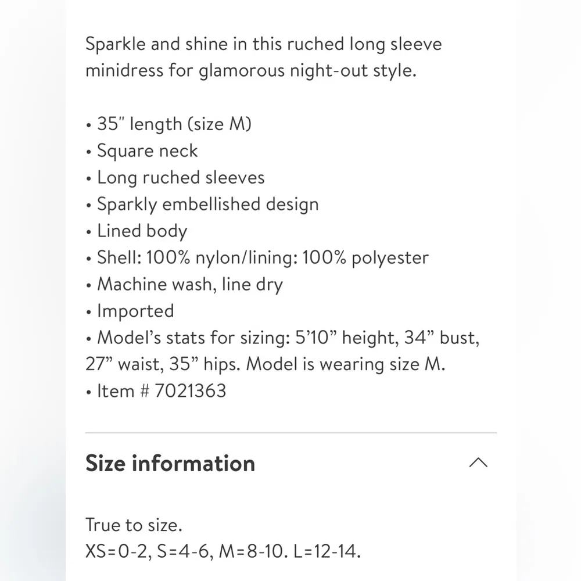Collapse the Size information chevron arrow
Viewport: 581px width, 581px height.
click(x=478, y=463)
